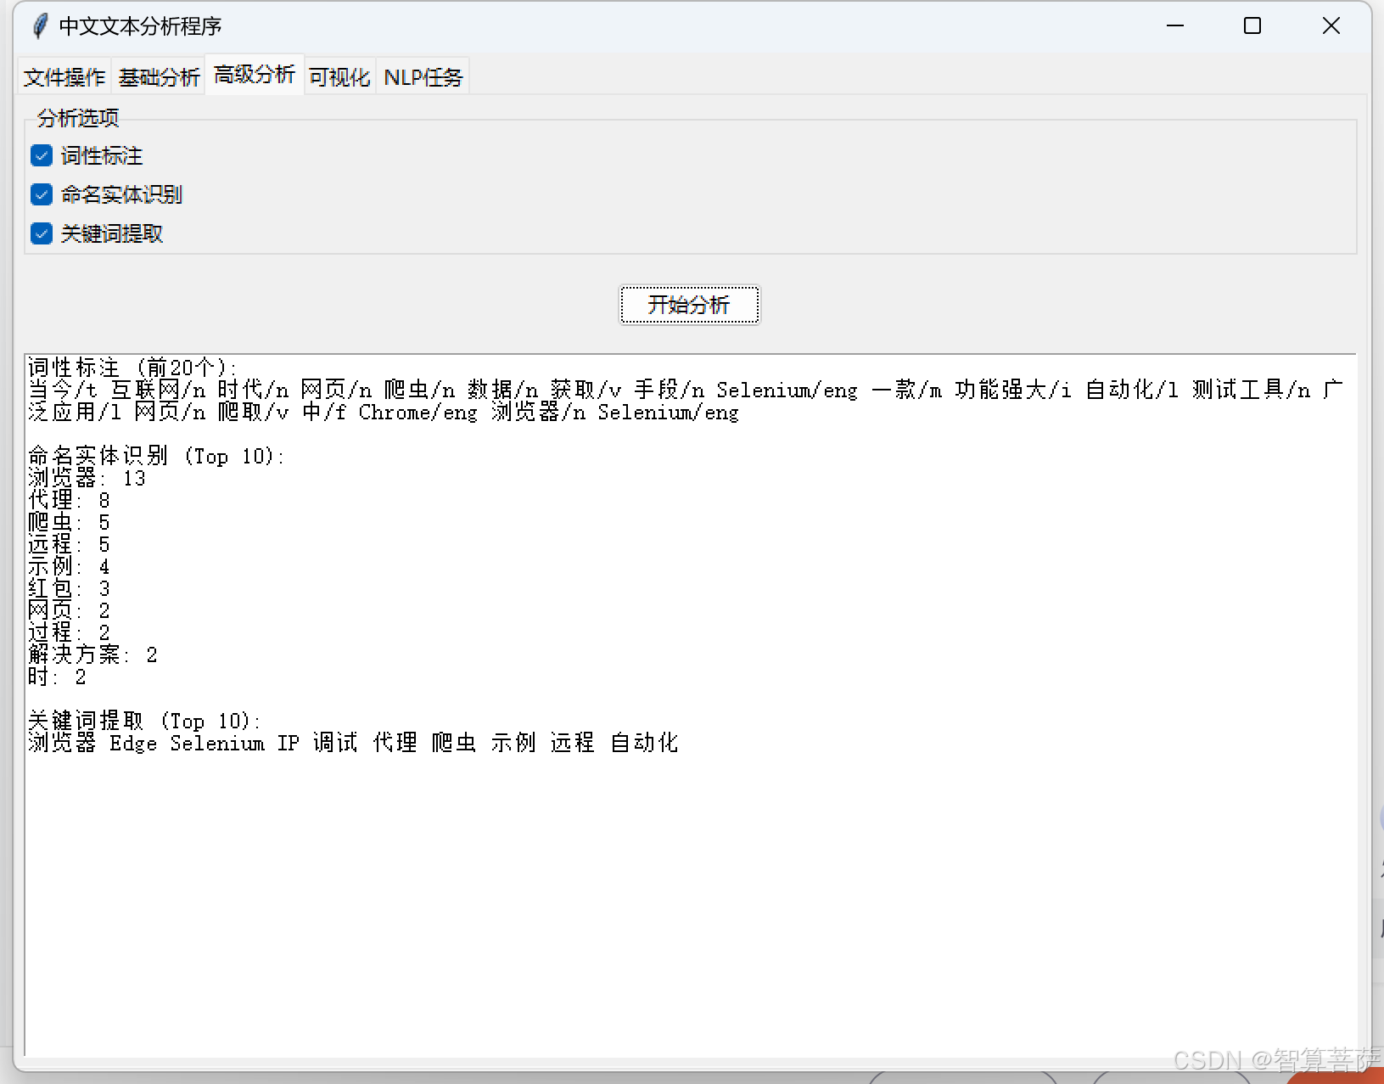Screen dimensions: 1384x1084
Task: Open the 基础分析 tab
Action: pos(159,77)
